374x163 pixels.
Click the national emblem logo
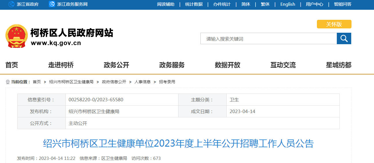click(x=16, y=36)
